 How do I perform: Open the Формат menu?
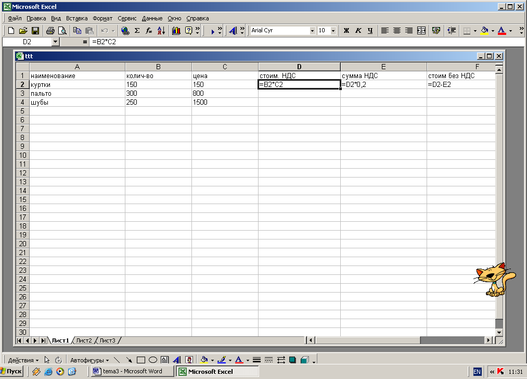[102, 18]
